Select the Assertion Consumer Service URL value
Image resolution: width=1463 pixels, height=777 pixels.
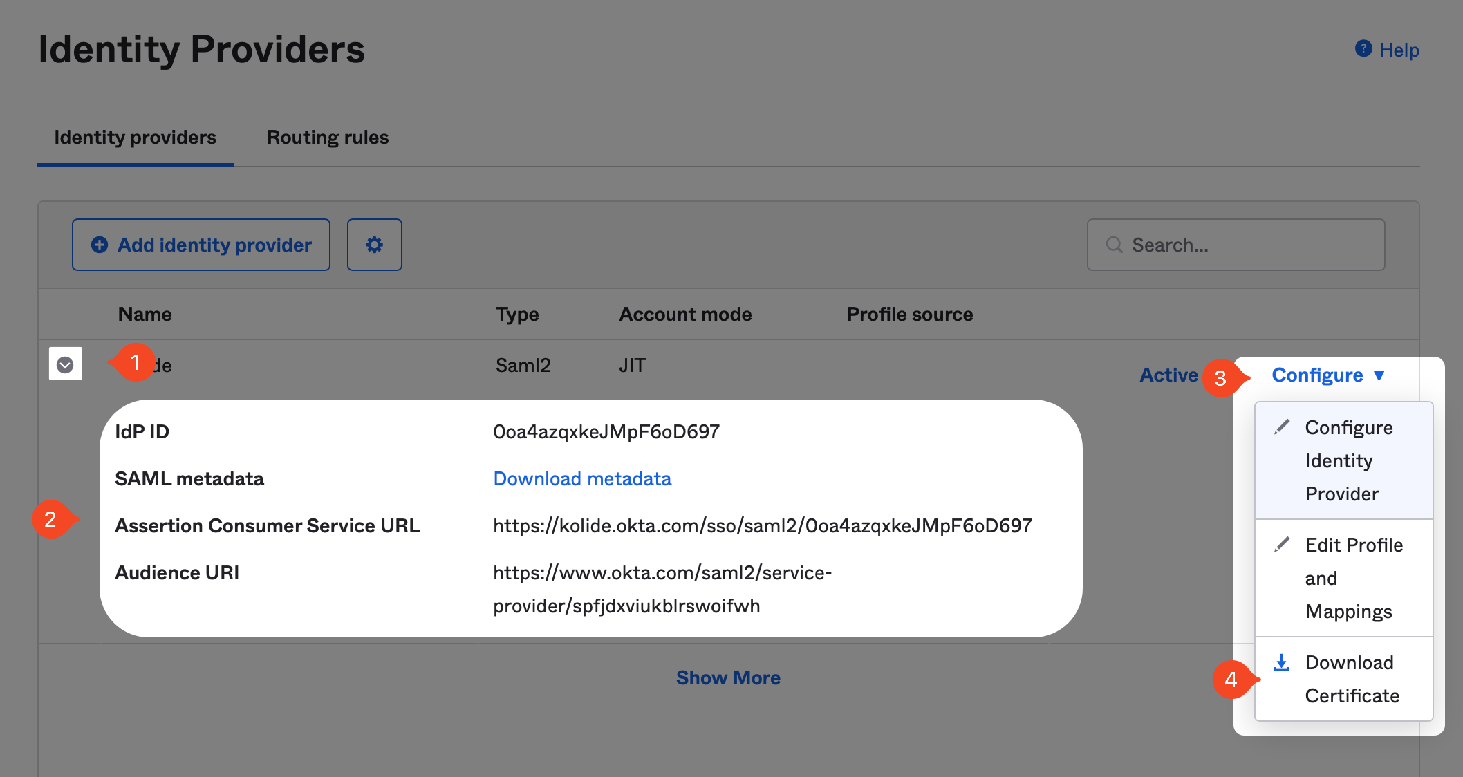pyautogui.click(x=763, y=525)
